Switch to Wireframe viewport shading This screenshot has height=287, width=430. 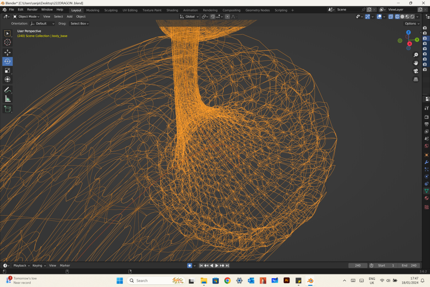click(x=397, y=17)
